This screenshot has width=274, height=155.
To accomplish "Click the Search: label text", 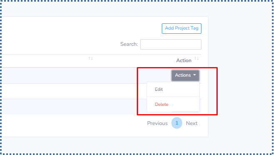I will click(x=129, y=44).
